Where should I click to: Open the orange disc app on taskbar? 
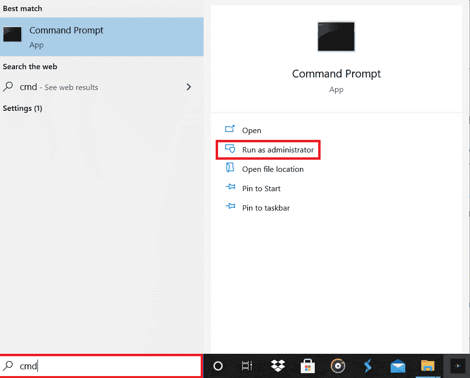point(338,366)
